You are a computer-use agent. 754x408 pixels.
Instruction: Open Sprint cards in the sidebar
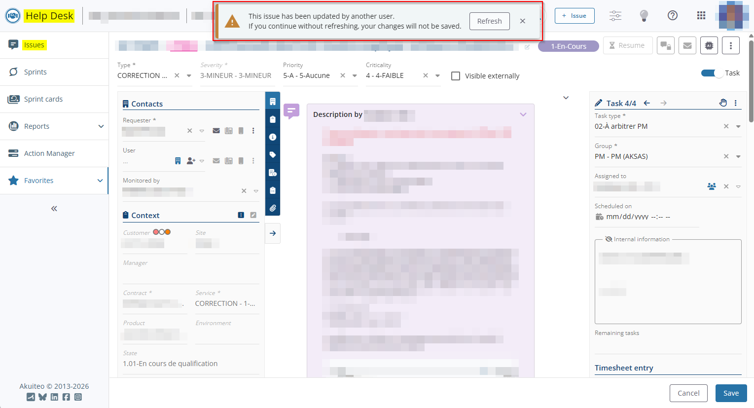tap(43, 99)
